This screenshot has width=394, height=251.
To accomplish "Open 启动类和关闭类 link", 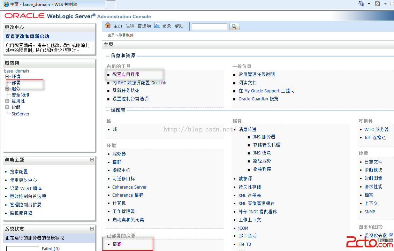I will (x=128, y=220).
